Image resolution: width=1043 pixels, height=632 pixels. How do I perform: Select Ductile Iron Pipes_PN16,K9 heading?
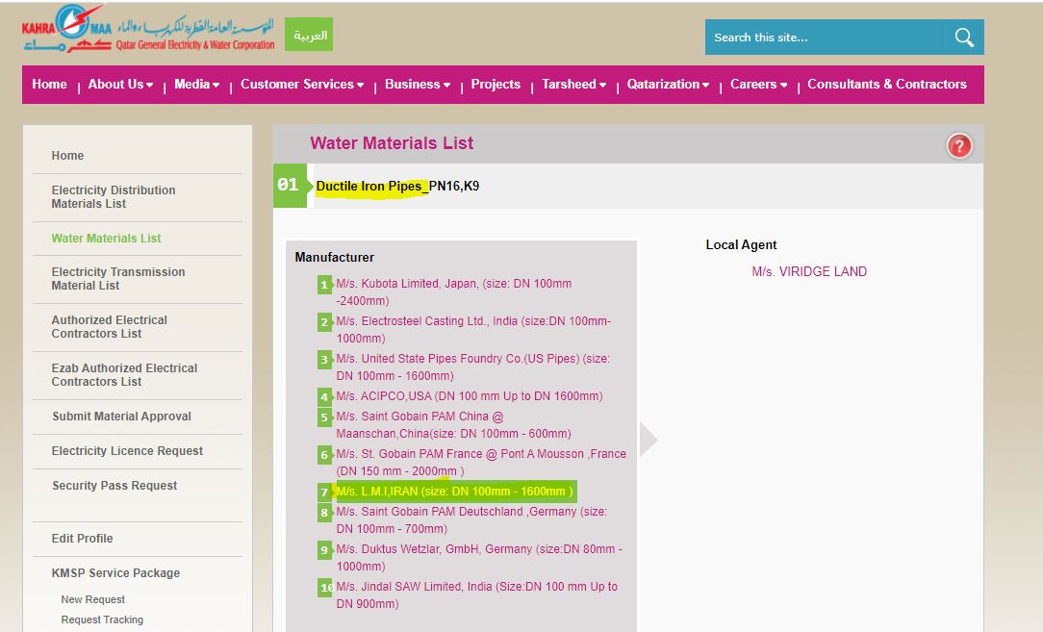[397, 186]
